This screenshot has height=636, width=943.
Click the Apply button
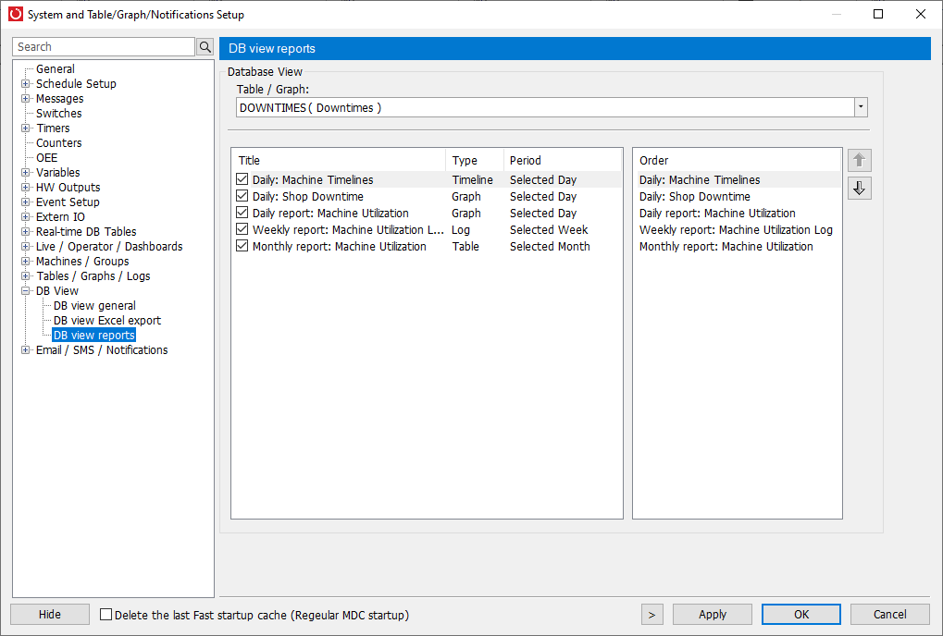click(x=713, y=615)
